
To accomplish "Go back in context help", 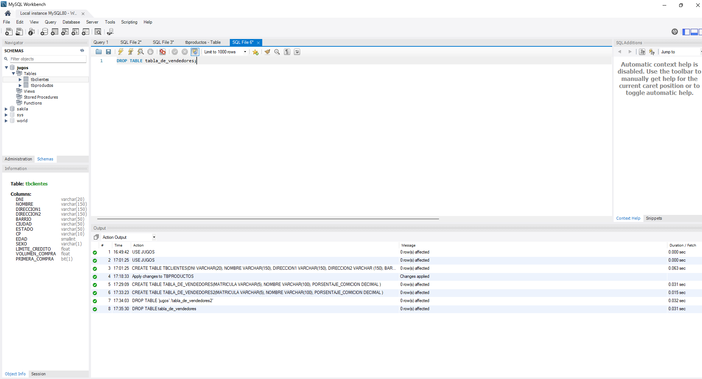I will pyautogui.click(x=620, y=52).
